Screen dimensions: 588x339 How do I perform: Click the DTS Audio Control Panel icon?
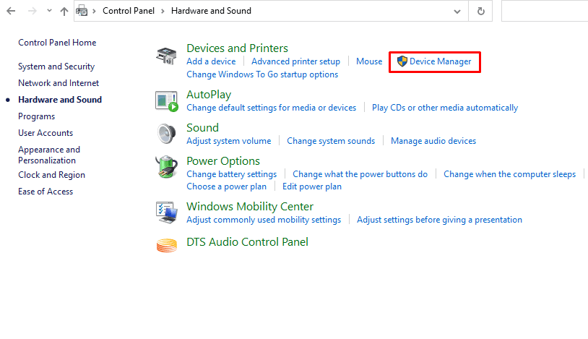[x=166, y=246]
